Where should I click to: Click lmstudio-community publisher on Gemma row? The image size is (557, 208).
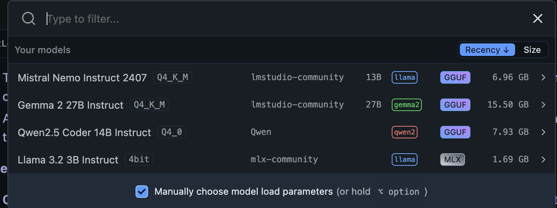point(297,105)
